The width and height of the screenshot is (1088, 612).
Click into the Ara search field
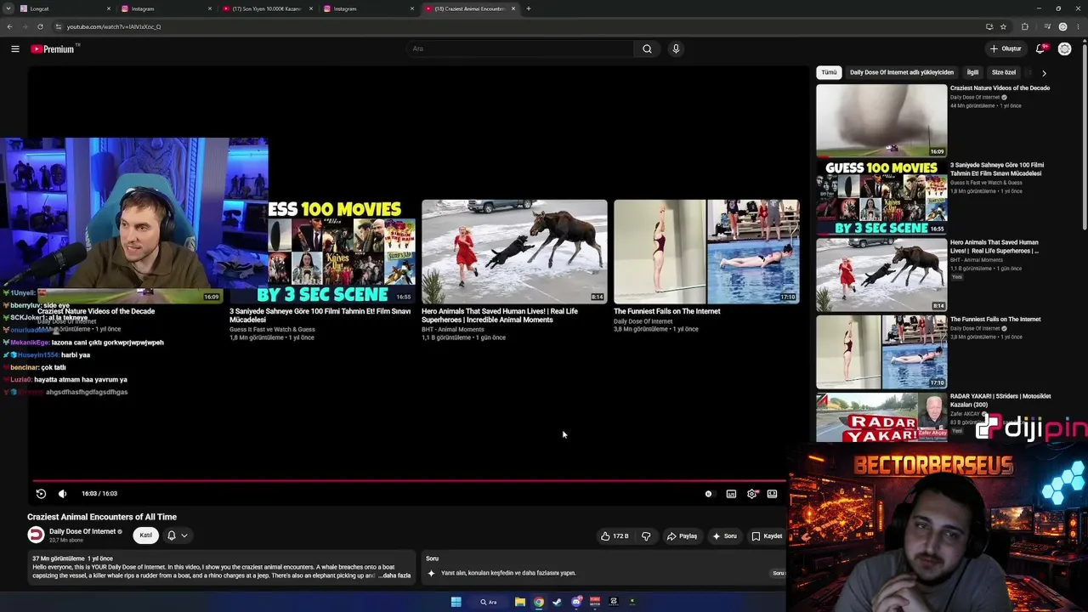click(x=520, y=48)
